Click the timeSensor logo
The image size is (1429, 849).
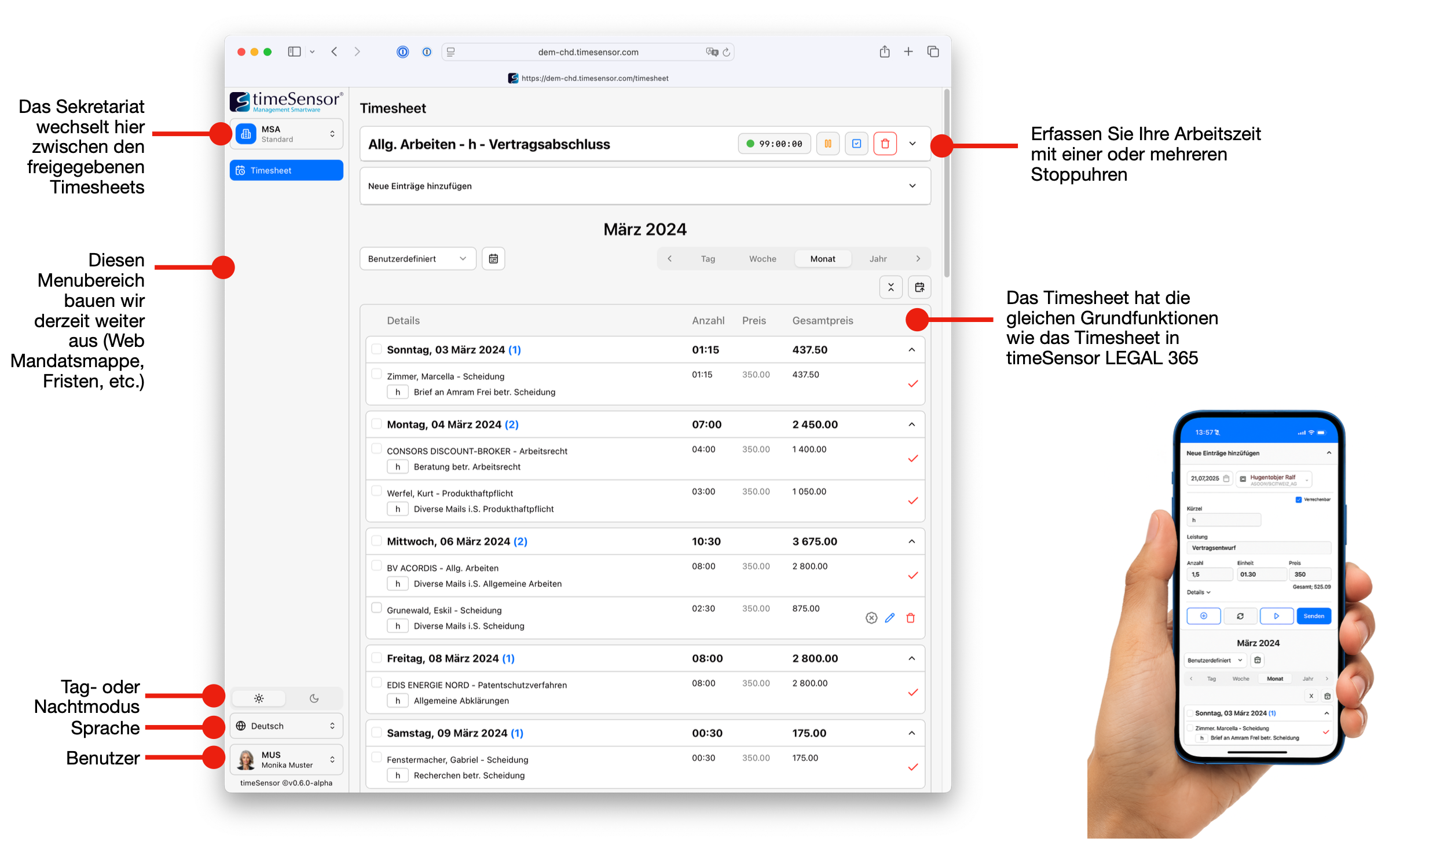pos(287,101)
